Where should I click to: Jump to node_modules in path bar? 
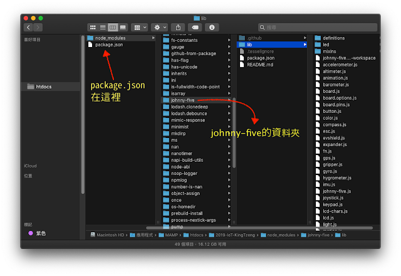coord(278,235)
